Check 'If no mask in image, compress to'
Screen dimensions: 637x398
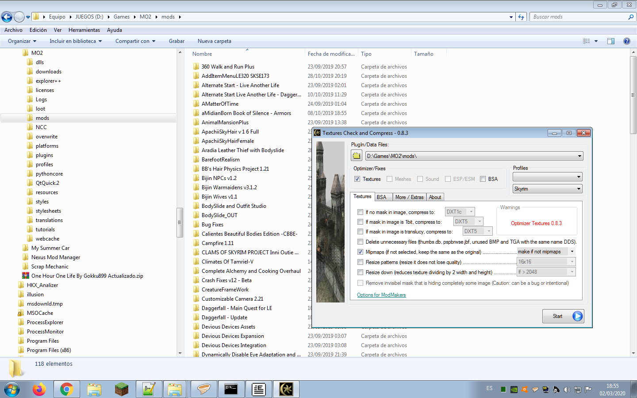coord(360,212)
